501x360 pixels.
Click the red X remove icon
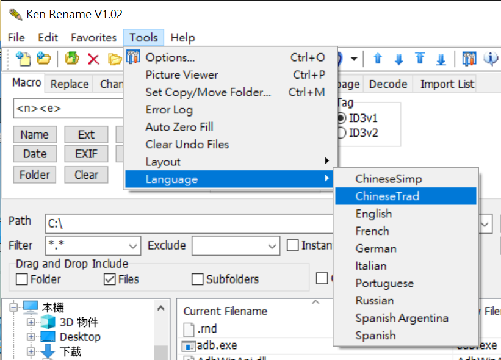point(93,59)
